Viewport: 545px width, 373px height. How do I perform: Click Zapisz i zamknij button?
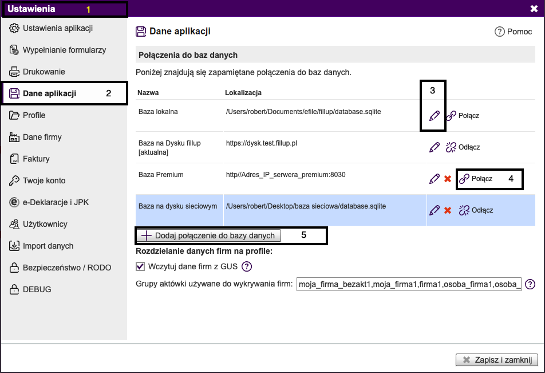pos(497,360)
